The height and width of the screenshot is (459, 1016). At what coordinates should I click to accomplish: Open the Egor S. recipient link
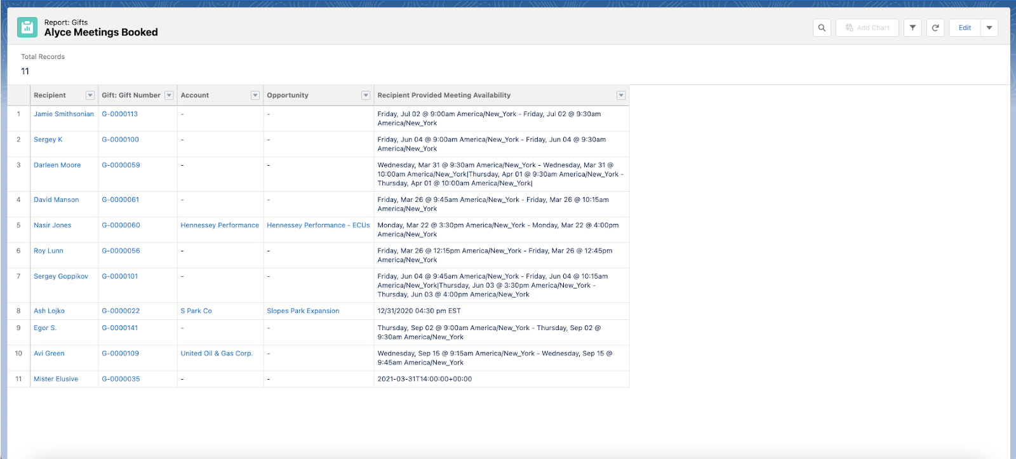pos(45,328)
